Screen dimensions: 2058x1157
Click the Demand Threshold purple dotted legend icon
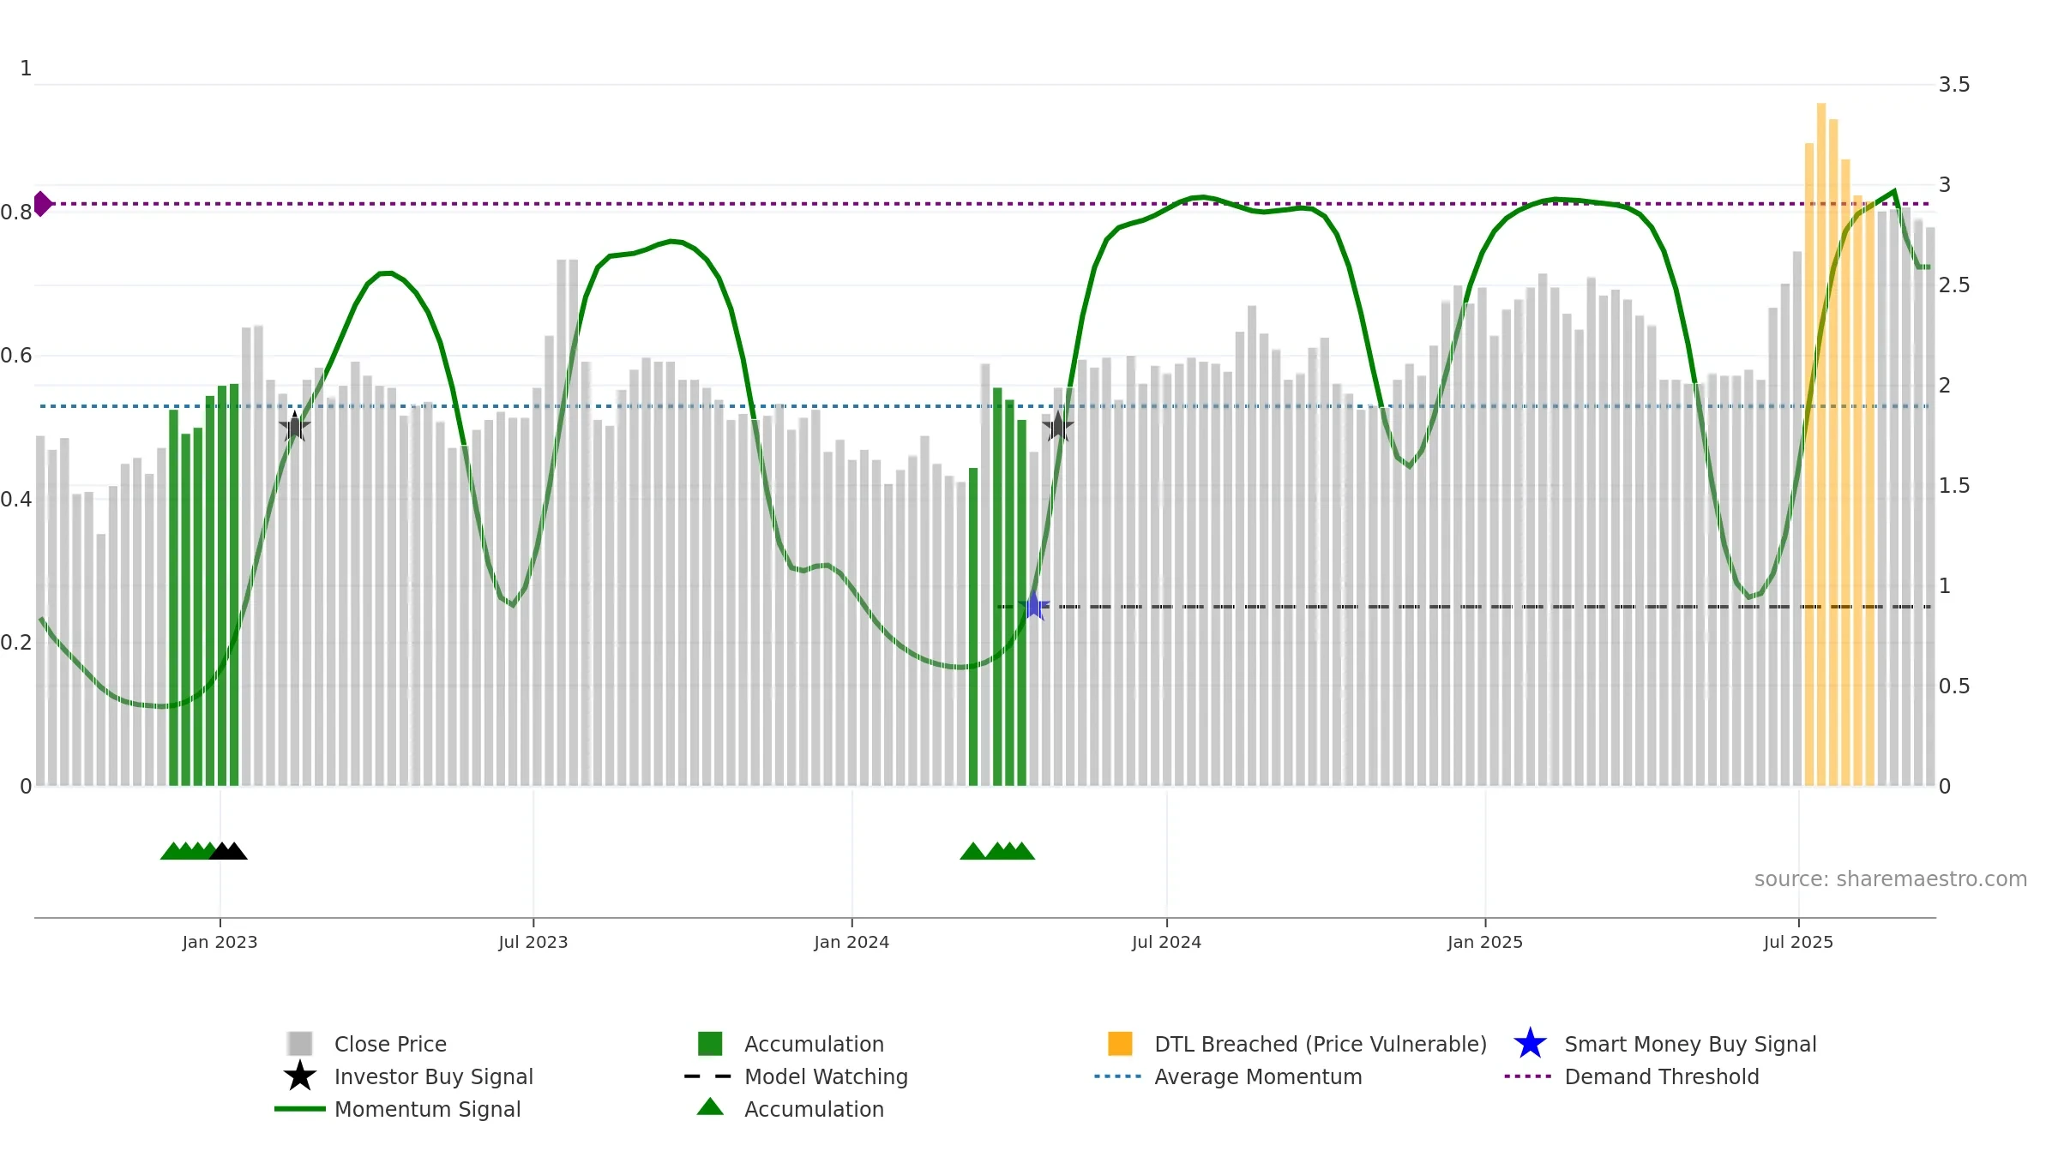(1528, 1076)
